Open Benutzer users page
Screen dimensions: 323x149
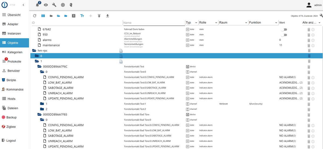15,71
